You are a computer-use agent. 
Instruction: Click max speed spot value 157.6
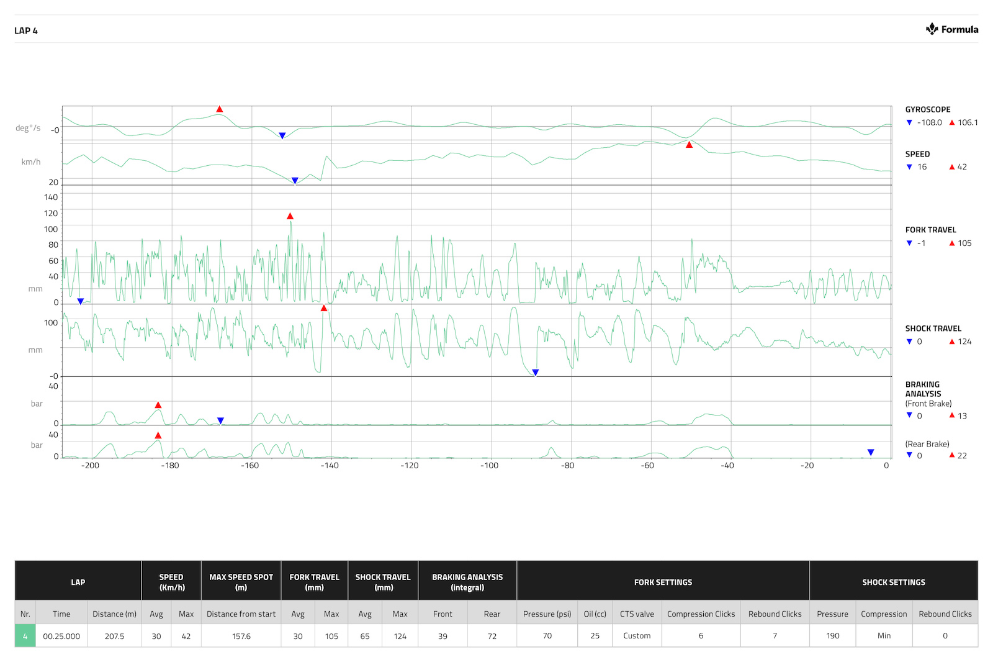click(241, 636)
